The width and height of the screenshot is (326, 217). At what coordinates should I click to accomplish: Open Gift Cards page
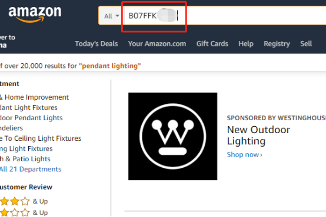tap(212, 44)
